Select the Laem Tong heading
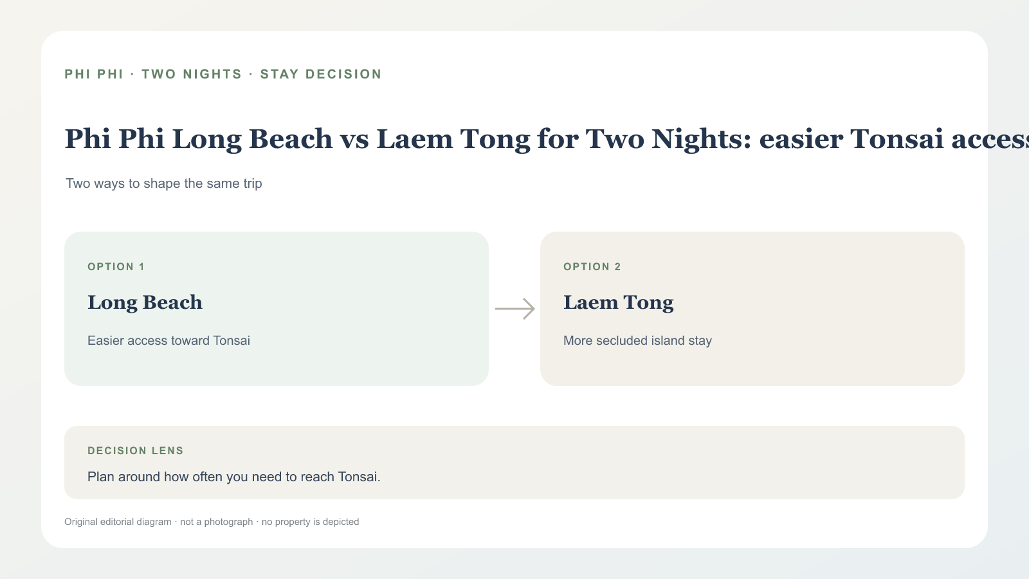The width and height of the screenshot is (1029, 579). (618, 302)
